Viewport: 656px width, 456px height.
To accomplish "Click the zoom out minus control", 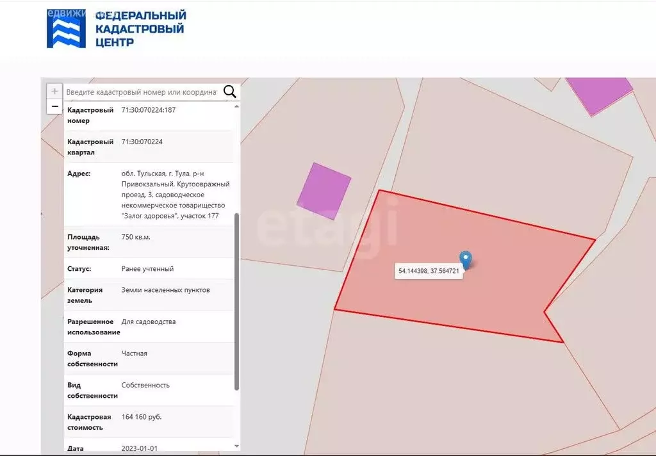I will tap(54, 105).
